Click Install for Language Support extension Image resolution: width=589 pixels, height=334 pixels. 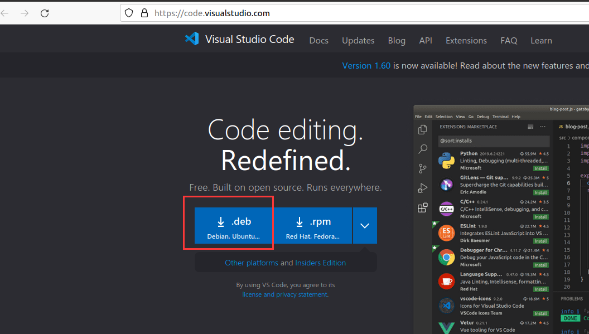click(x=540, y=289)
